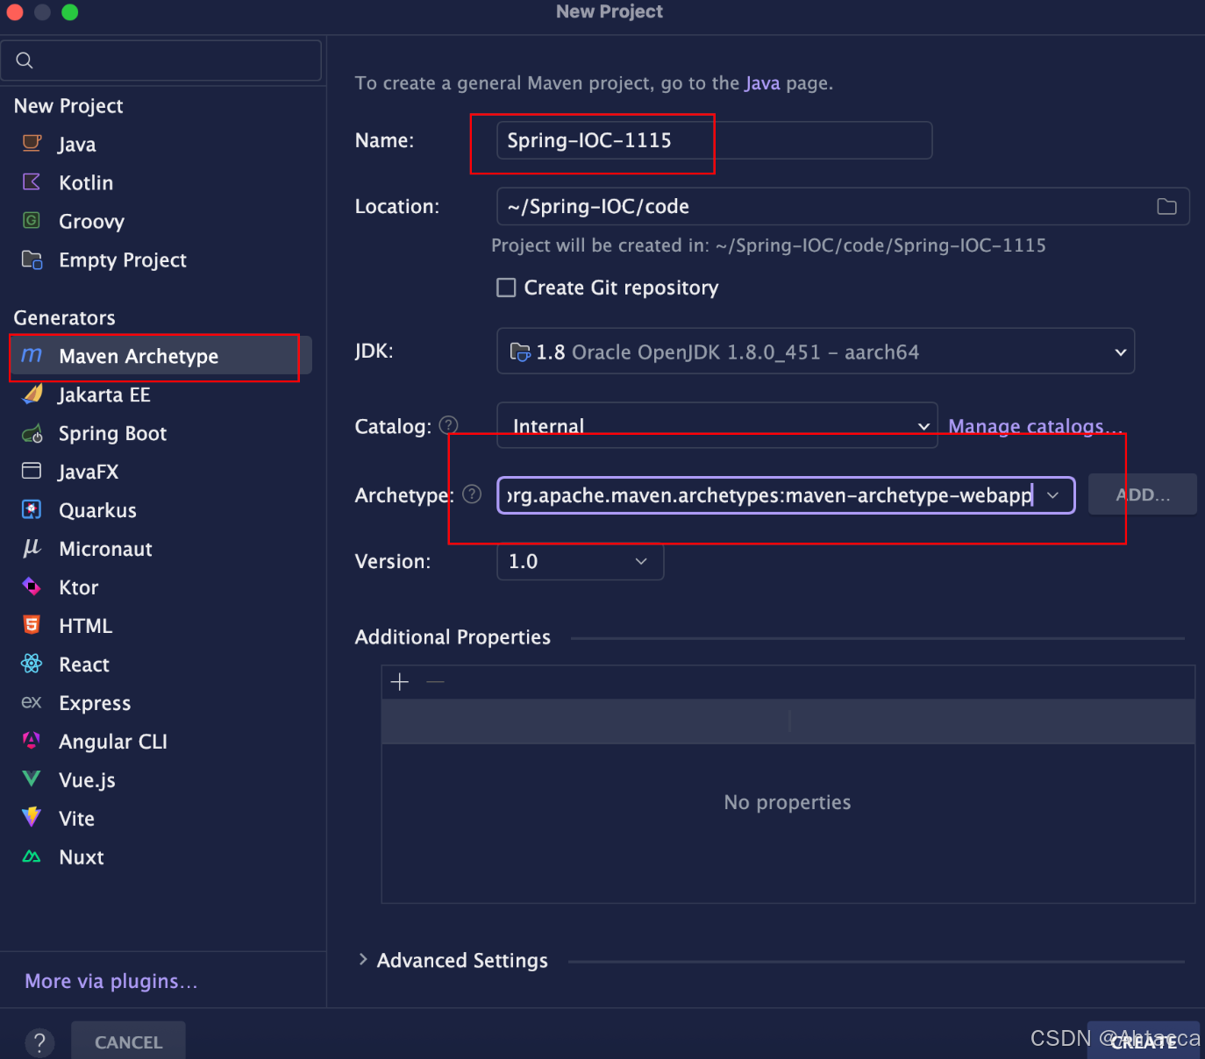This screenshot has width=1205, height=1059.
Task: Add a property with plus icon
Action: pyautogui.click(x=400, y=682)
